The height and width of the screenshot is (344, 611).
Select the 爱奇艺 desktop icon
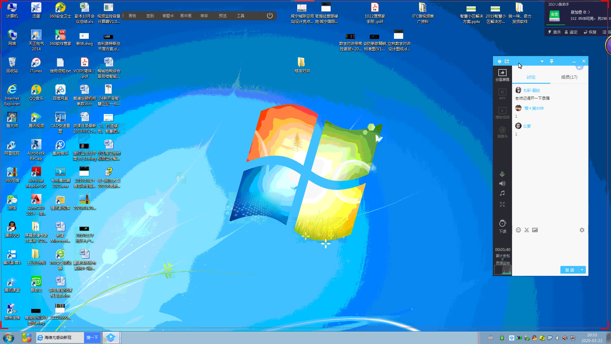[x=36, y=284]
